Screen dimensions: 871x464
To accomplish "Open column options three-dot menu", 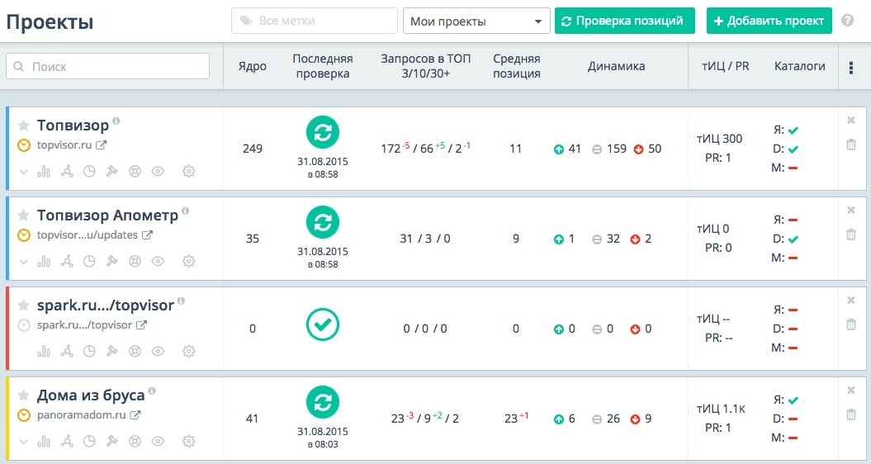I will [851, 68].
